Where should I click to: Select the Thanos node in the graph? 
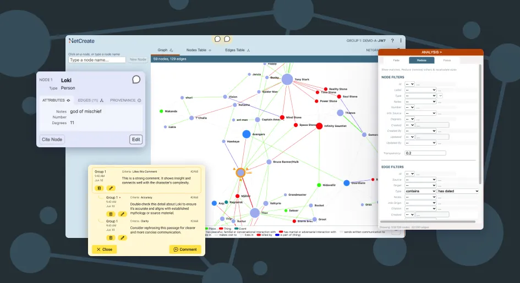coord(340,113)
